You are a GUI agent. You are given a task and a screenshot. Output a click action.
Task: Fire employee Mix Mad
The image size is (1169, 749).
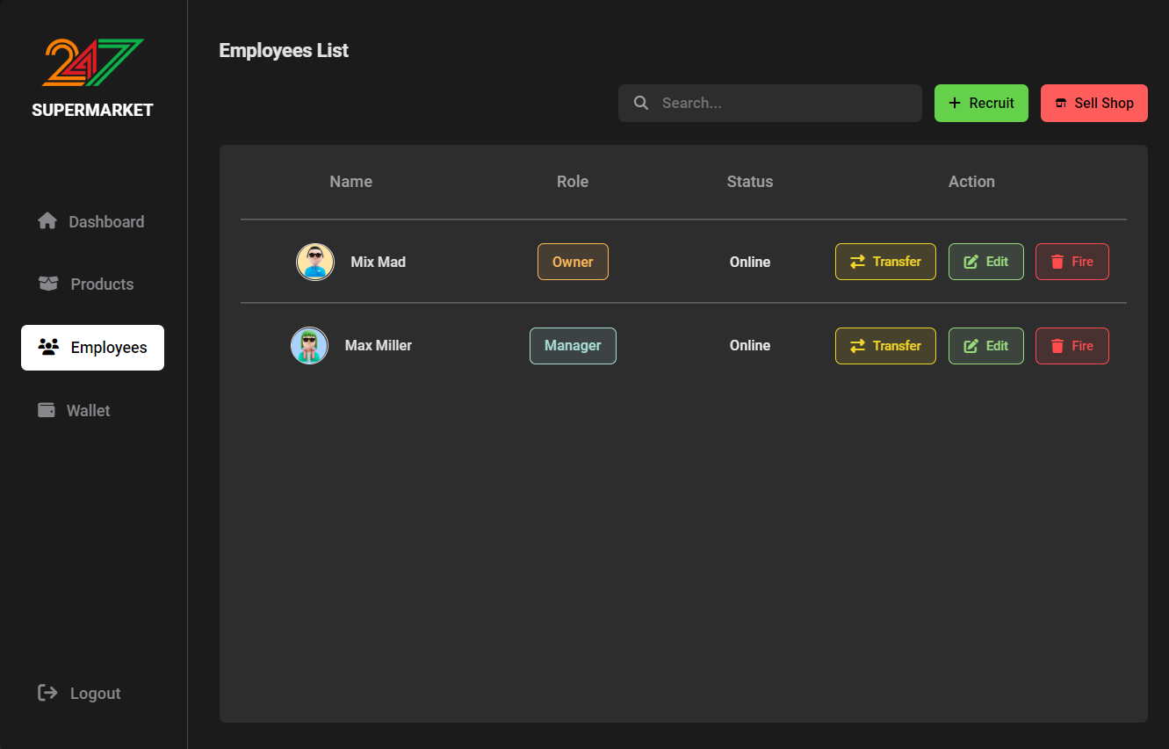[1072, 262]
